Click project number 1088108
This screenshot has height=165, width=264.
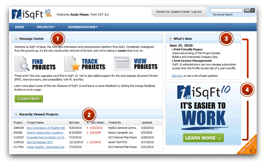(x=18, y=128)
